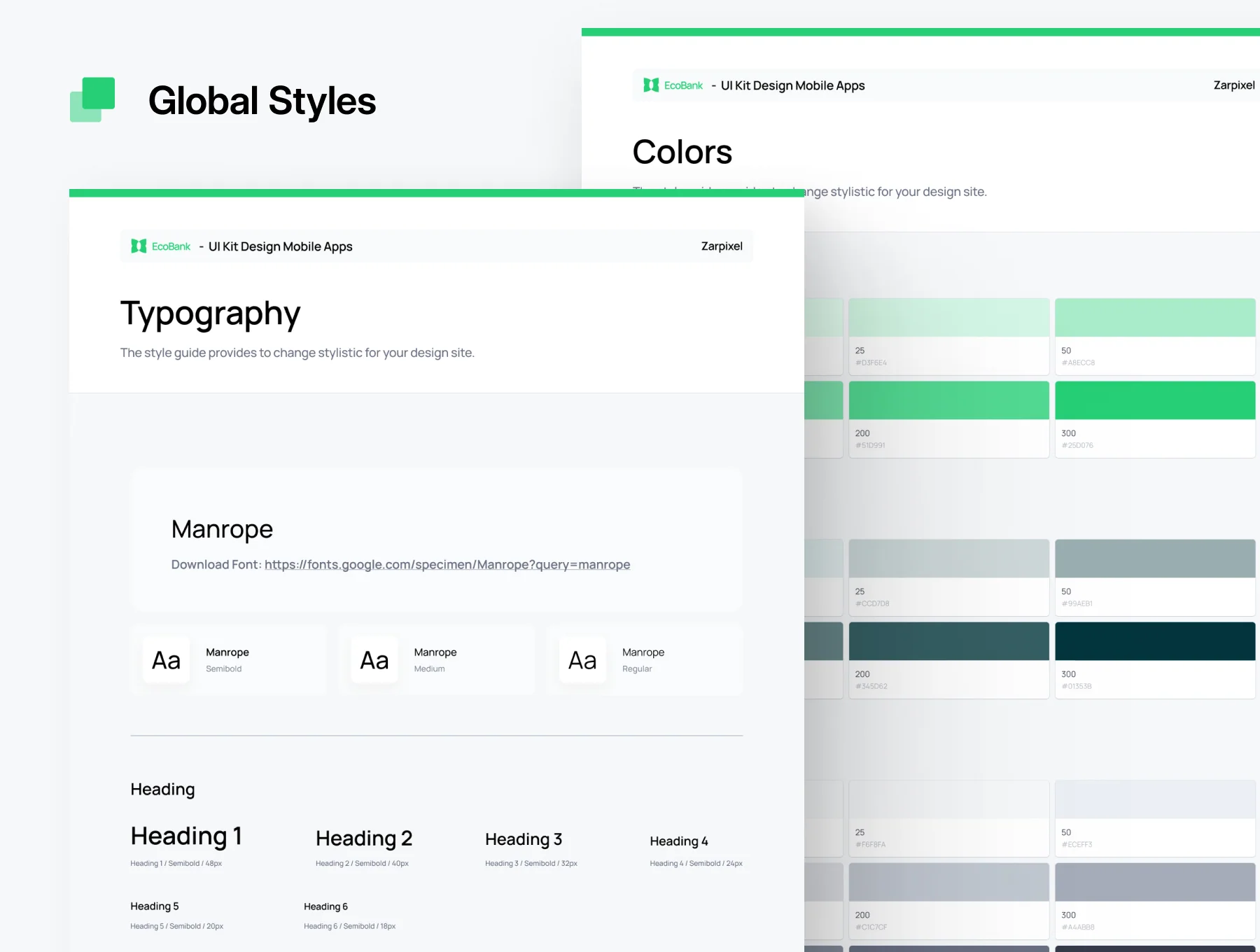This screenshot has height=952, width=1260.
Task: Click the EcoBank logo in the Typography header
Action: pyautogui.click(x=161, y=246)
